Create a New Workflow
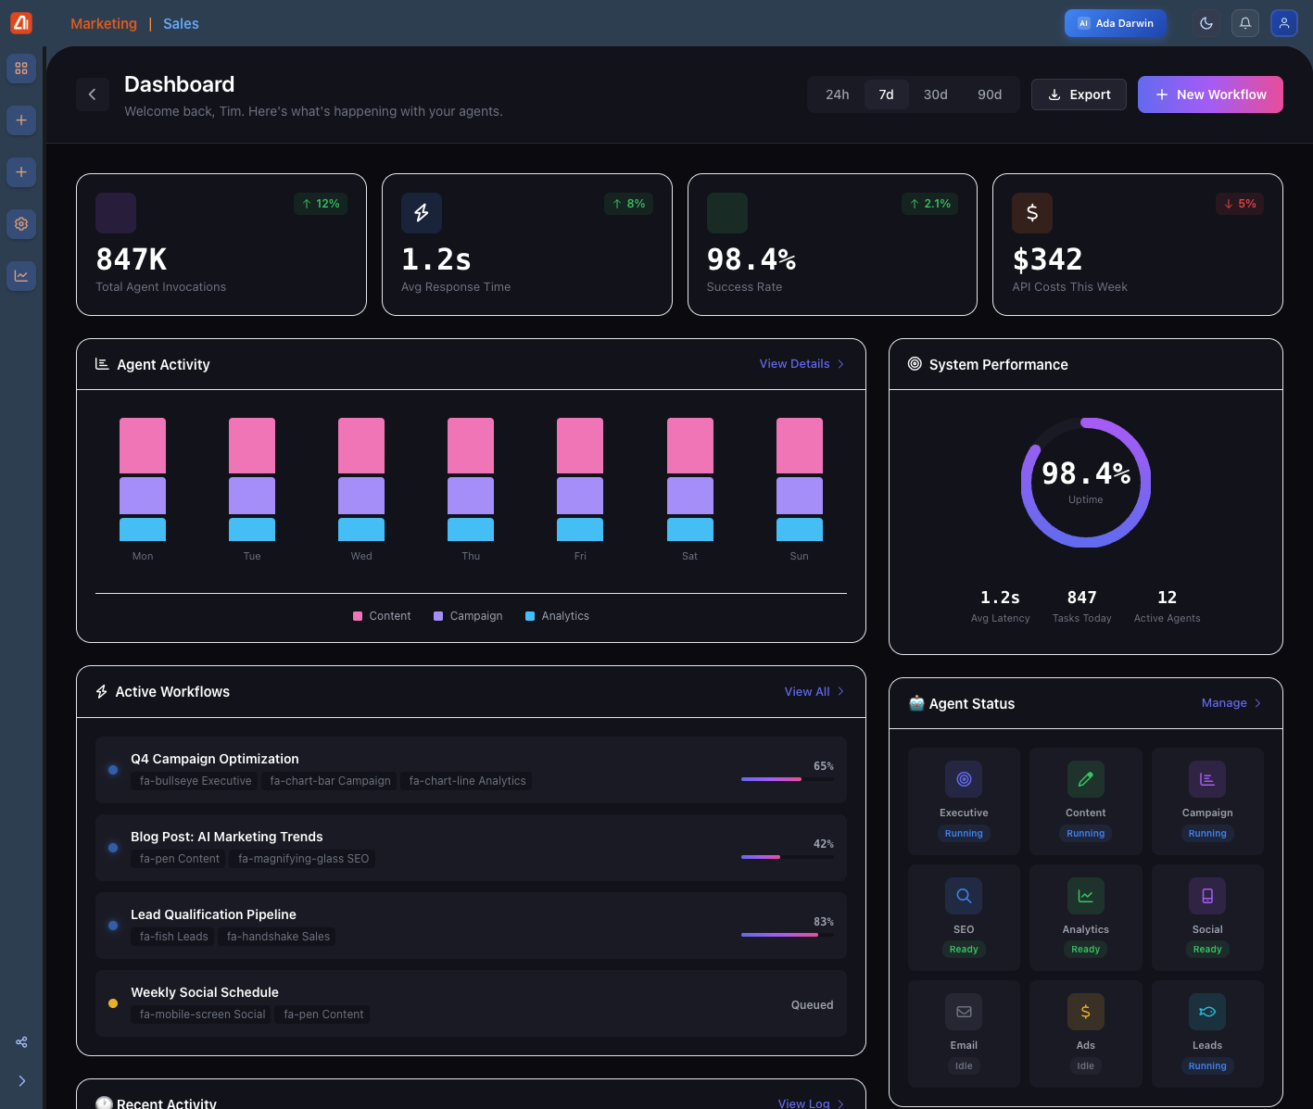 (1210, 95)
